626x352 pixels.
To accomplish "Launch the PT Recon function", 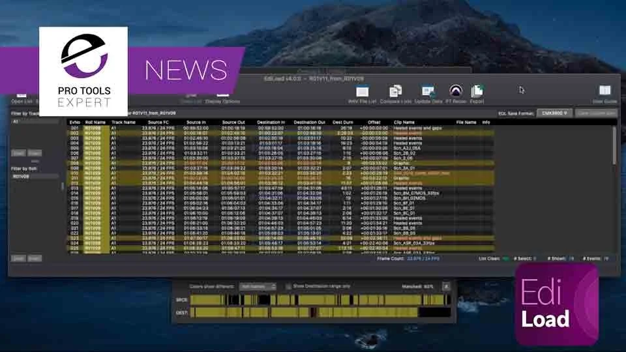I will pyautogui.click(x=456, y=95).
